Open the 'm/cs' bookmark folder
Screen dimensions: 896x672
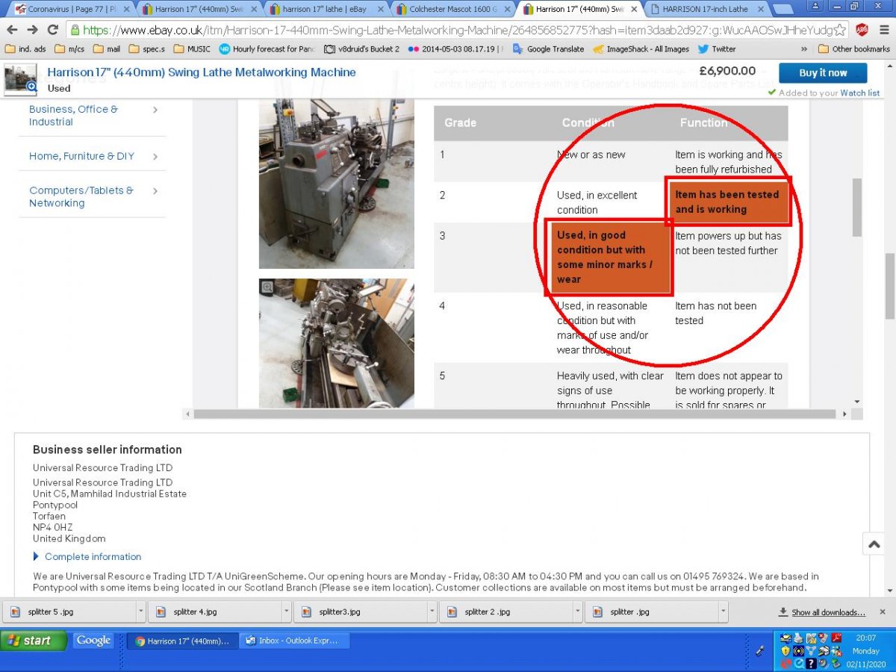[x=69, y=49]
